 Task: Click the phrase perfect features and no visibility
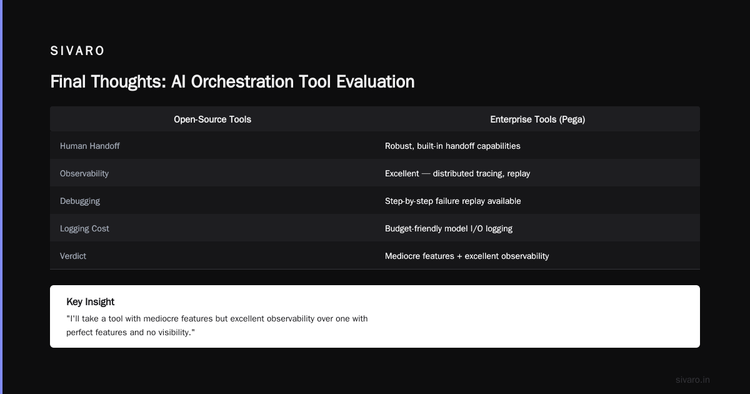click(129, 332)
